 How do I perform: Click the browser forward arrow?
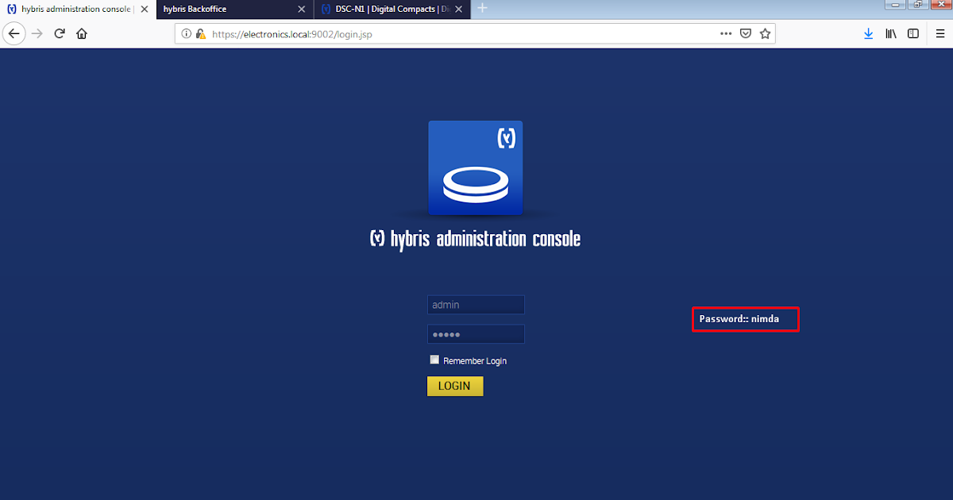click(37, 33)
